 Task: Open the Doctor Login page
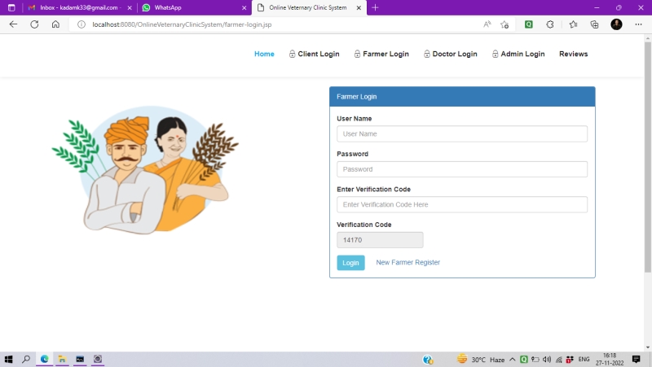(x=451, y=54)
